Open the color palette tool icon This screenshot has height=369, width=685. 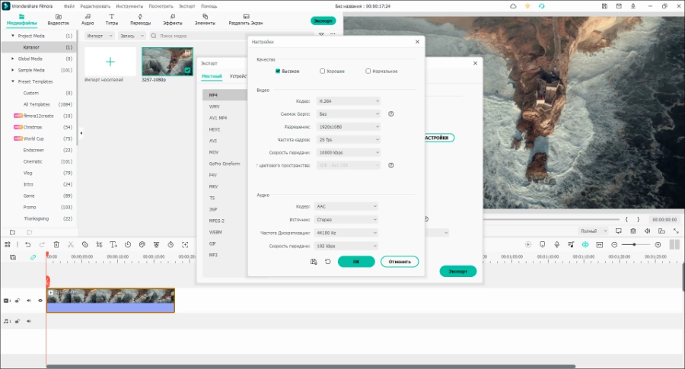142,245
